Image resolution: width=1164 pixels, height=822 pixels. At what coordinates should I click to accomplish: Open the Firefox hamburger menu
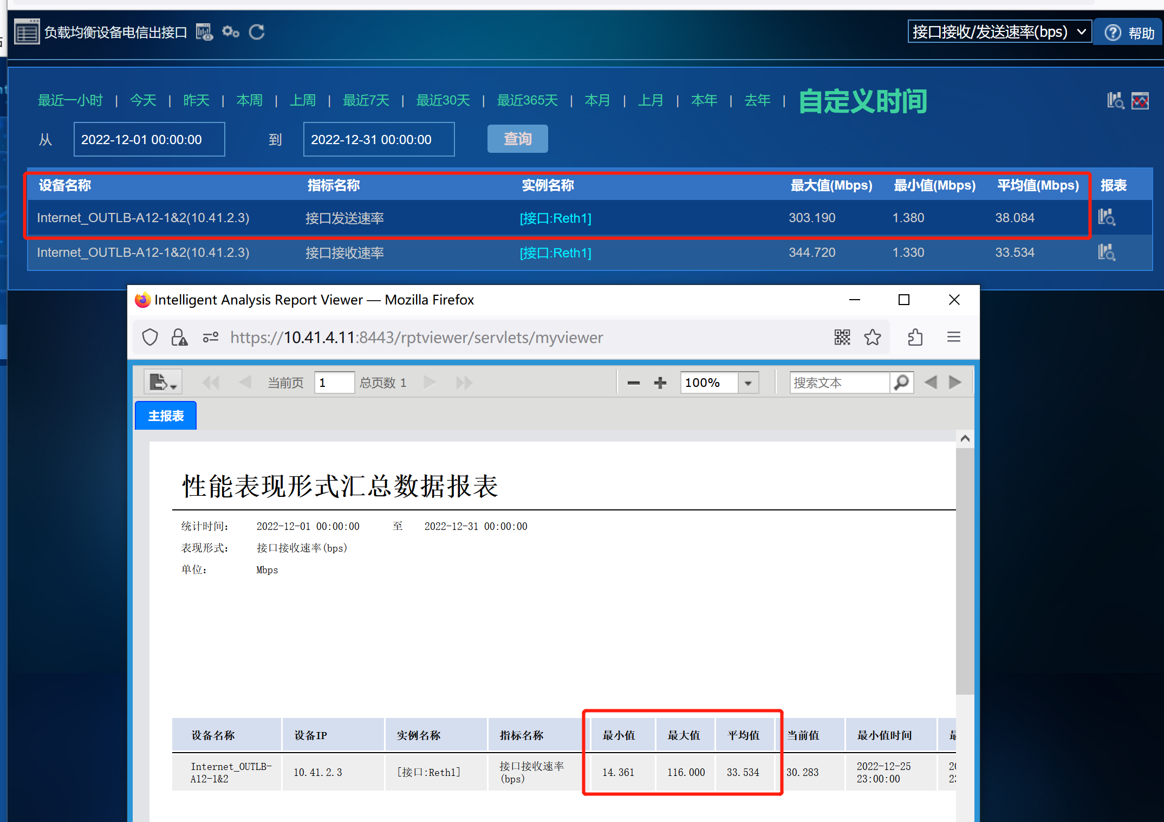coord(953,338)
